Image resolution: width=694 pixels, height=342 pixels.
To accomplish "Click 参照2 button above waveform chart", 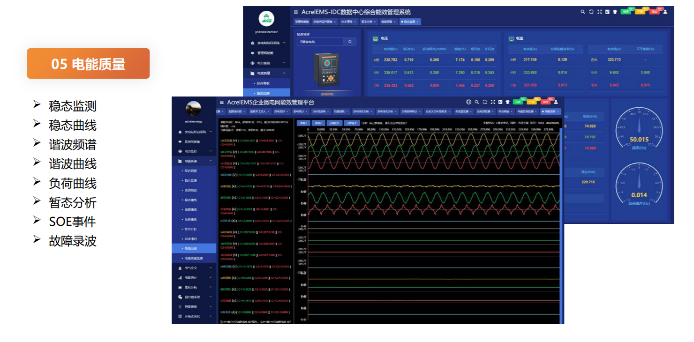I will tap(318, 123).
